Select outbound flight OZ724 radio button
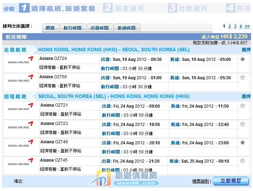The height and width of the screenshot is (191, 253). (x=242, y=59)
